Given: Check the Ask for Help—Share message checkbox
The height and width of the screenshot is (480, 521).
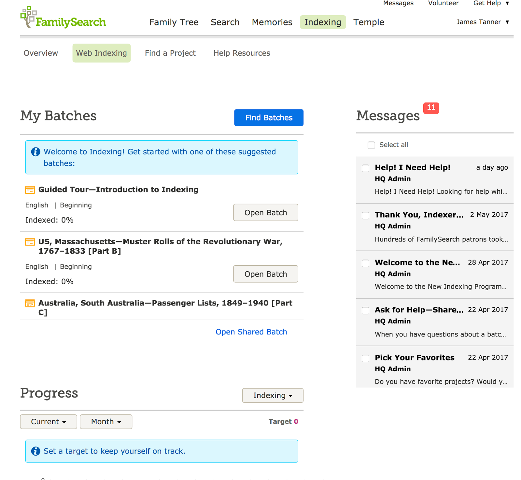Looking at the screenshot, I should [366, 310].
